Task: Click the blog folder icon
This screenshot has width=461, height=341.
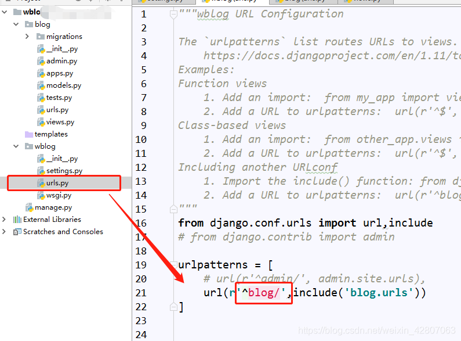Action: pyautogui.click(x=29, y=24)
